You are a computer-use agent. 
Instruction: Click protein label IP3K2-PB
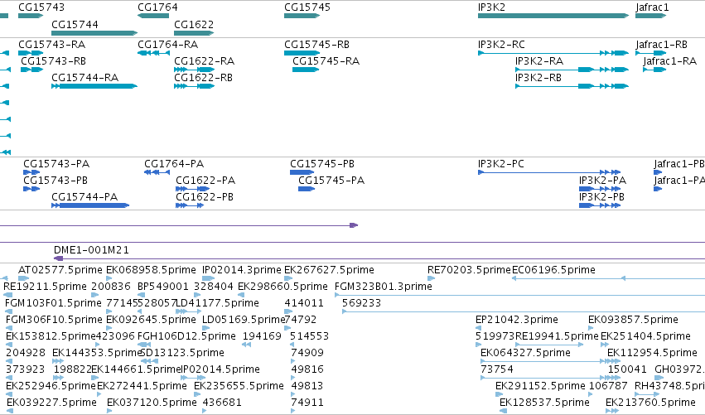click(x=601, y=197)
